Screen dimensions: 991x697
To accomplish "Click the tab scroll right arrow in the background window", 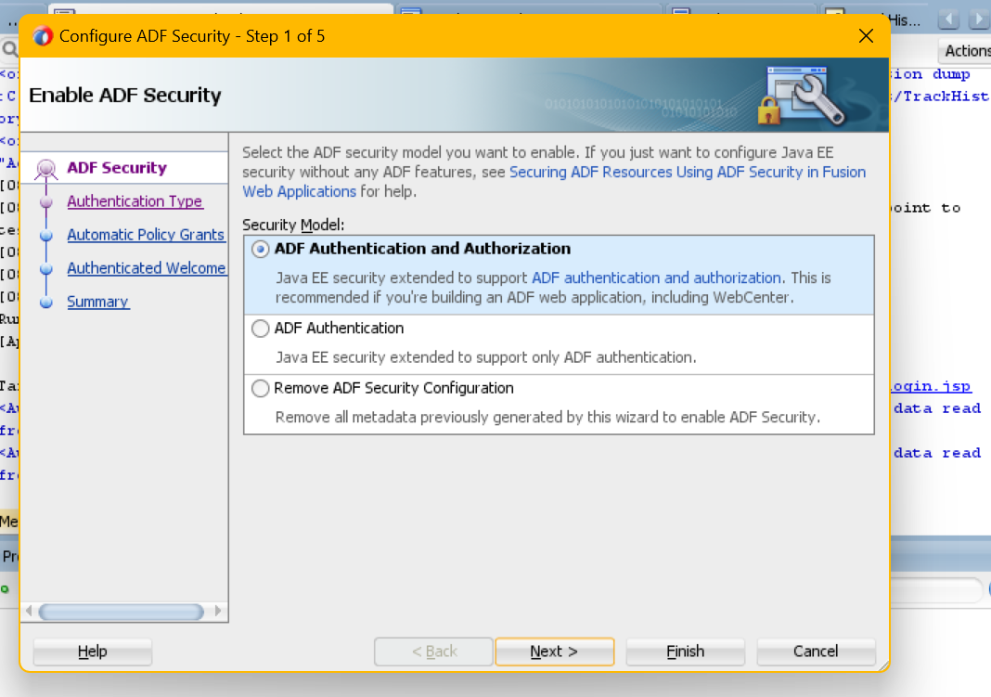I will point(978,19).
